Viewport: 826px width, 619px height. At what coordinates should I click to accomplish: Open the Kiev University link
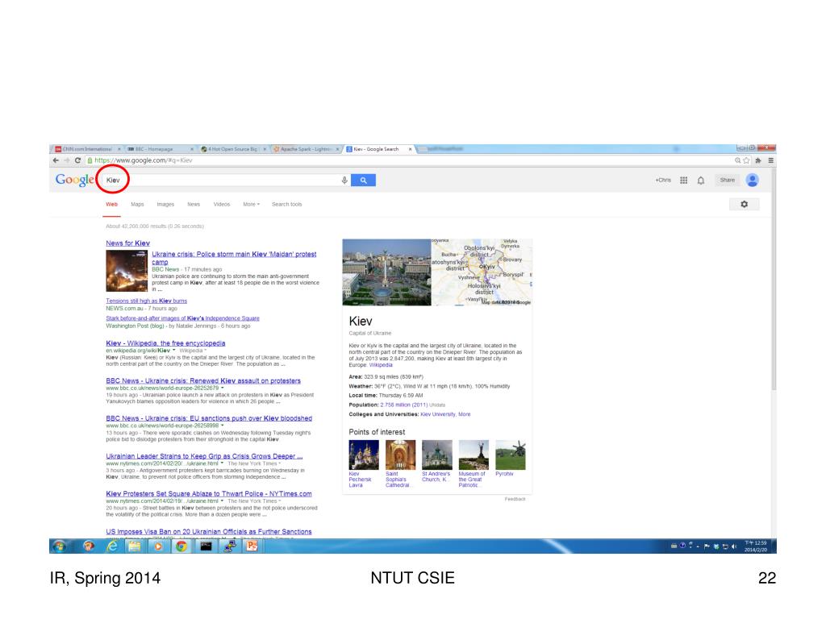(438, 414)
